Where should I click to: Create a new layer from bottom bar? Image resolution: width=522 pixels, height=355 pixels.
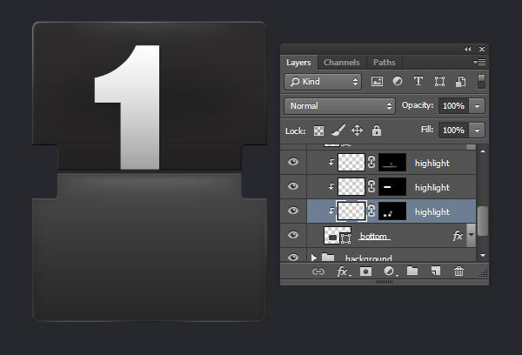(x=436, y=271)
